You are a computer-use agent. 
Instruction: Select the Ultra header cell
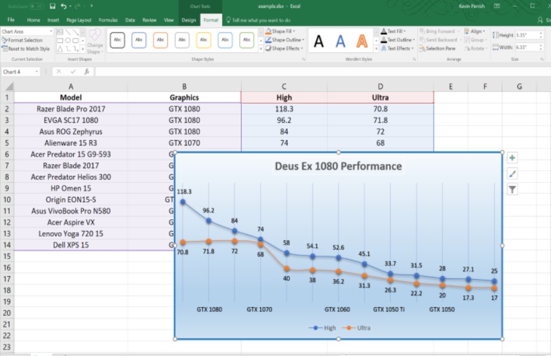coord(380,98)
